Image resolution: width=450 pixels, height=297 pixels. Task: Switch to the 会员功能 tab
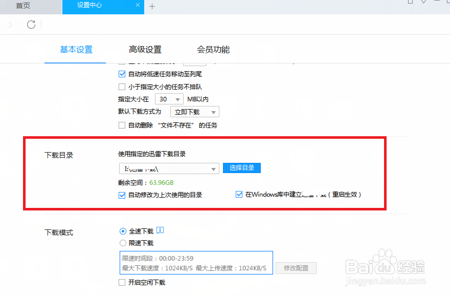pyautogui.click(x=212, y=49)
